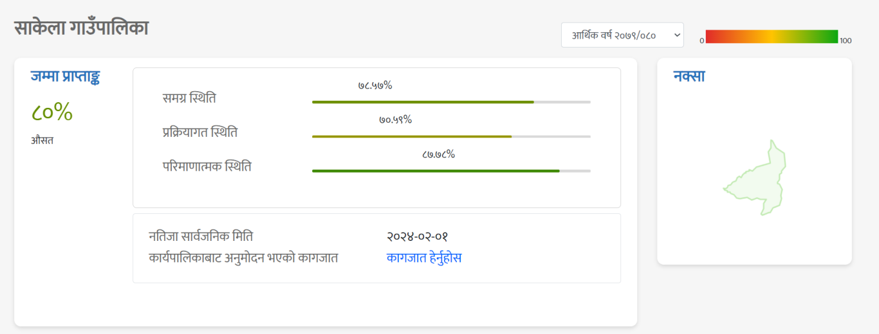Click the परिमाणात्मक स्थिति label
Image resolution: width=879 pixels, height=334 pixels.
click(x=207, y=167)
